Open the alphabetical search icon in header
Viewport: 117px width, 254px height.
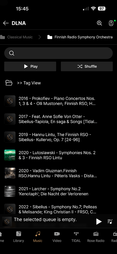tap(99, 23)
